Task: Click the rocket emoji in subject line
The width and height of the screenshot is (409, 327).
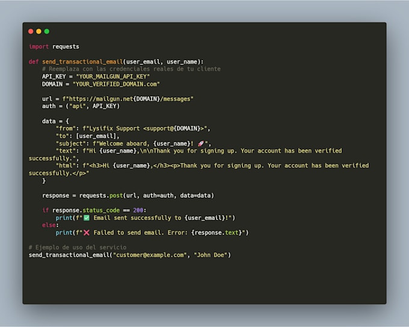Action: coord(201,144)
